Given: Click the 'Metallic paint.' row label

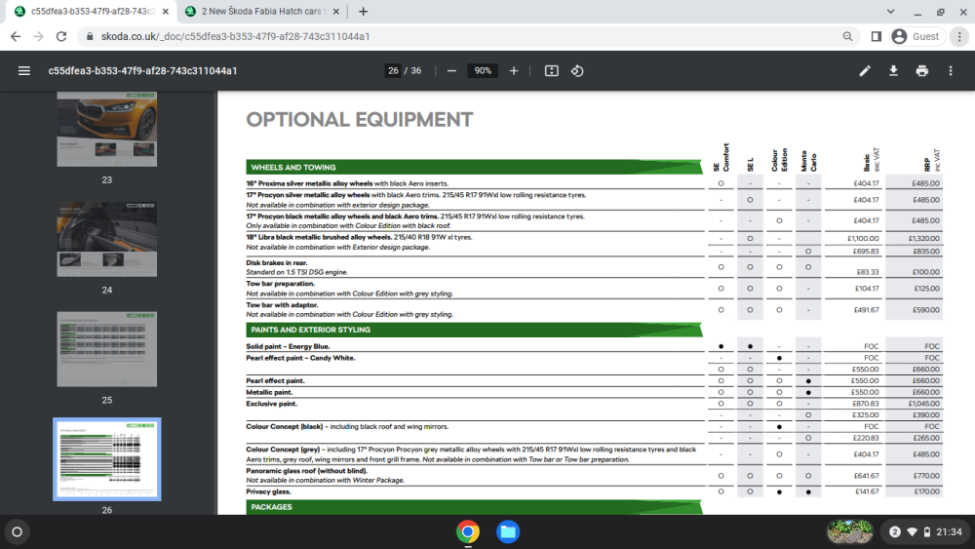Looking at the screenshot, I should click(269, 392).
